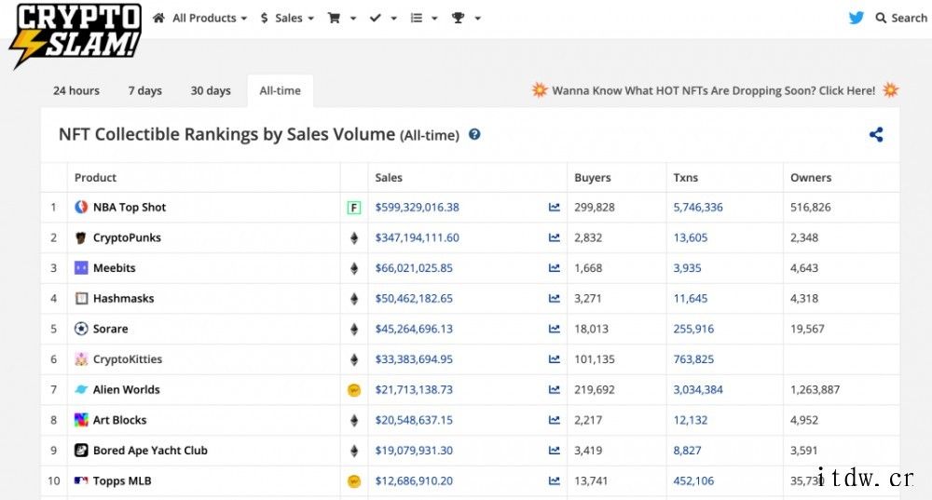
Task: Open sales chart icon for Art Blocks
Action: 554,420
